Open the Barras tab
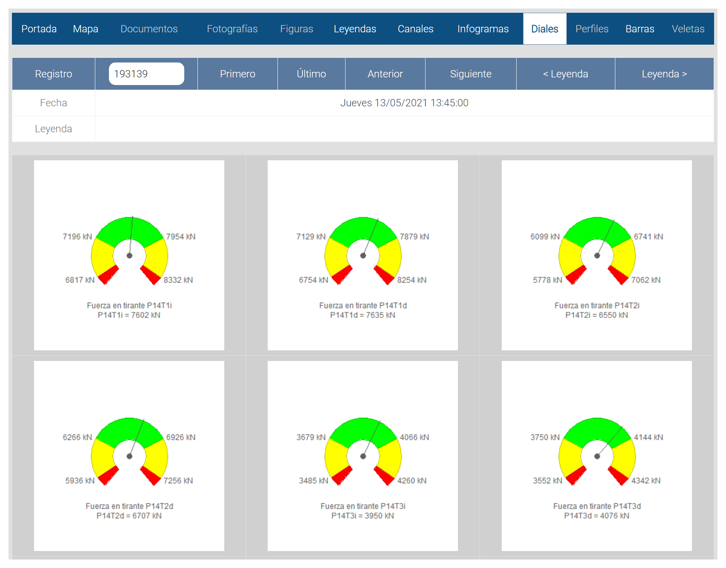This screenshot has width=726, height=568. pyautogui.click(x=639, y=29)
